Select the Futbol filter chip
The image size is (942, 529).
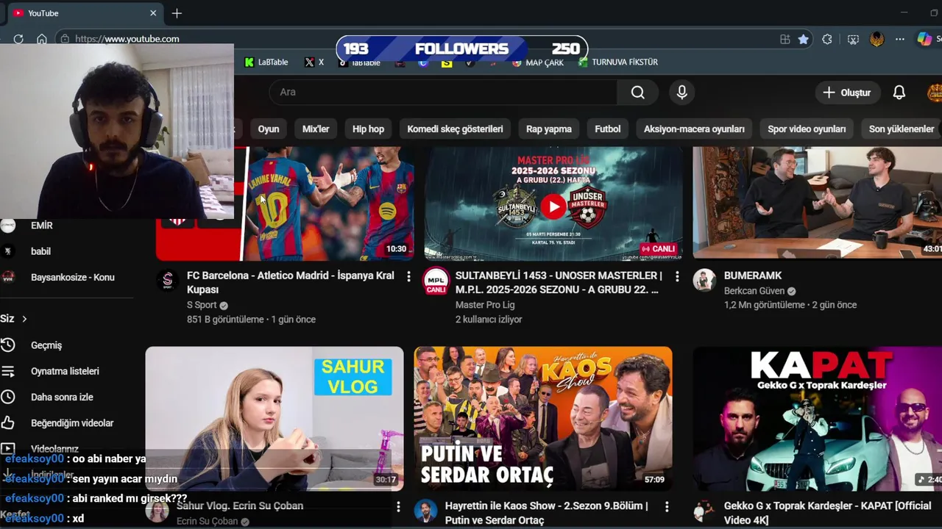608,129
